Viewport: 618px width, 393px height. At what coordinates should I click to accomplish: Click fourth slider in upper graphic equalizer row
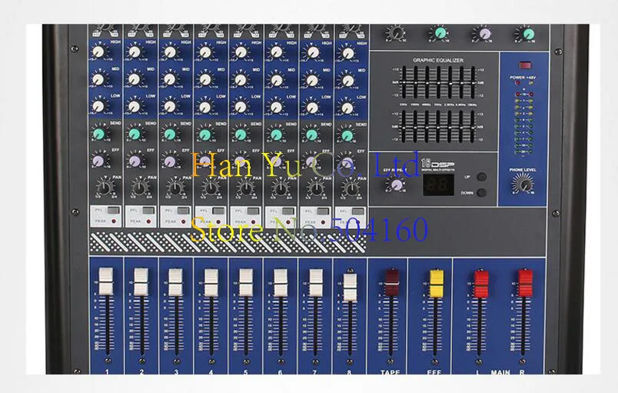(438, 82)
